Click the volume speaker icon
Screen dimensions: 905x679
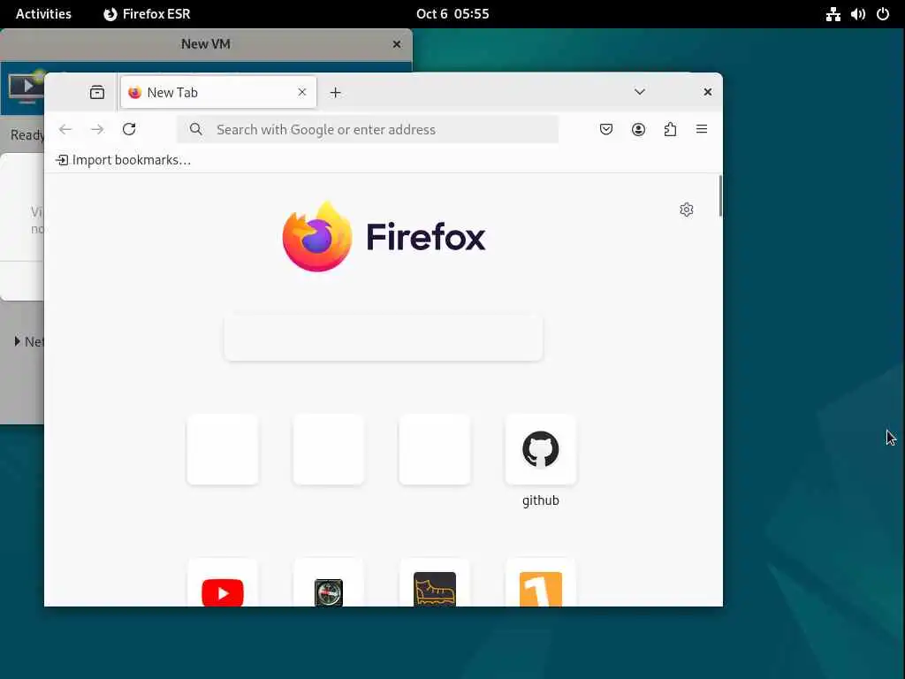(x=857, y=14)
